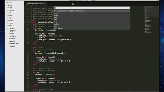Viewport: 164px width, 92px height.
Task: Open the Gemfile file
Action: tap(12, 39)
